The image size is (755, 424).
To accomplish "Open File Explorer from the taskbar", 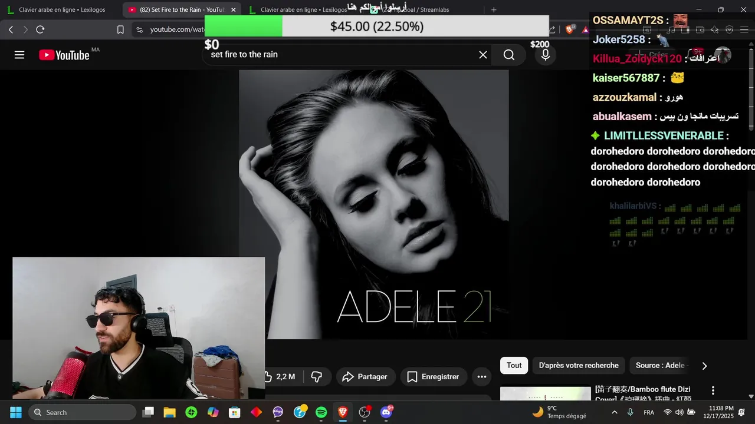I will tap(170, 412).
